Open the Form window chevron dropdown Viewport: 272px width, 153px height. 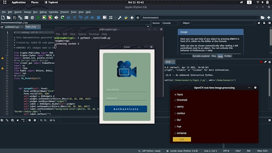[139, 47]
